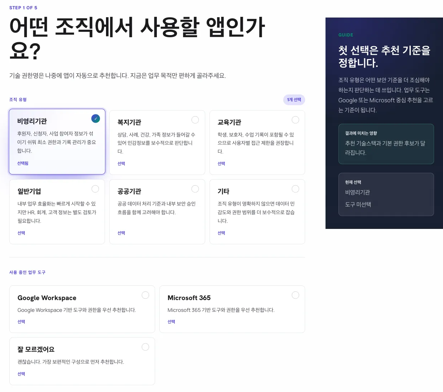Click 선택 link under 교육기관
Viewport: 443px width, 392px height.
click(x=221, y=163)
